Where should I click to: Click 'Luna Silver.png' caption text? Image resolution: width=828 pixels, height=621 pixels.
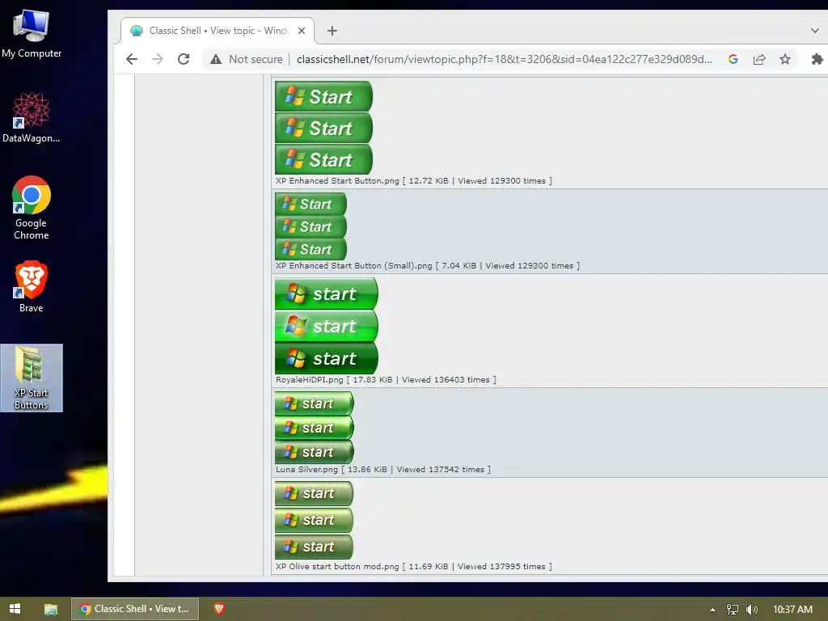(306, 470)
